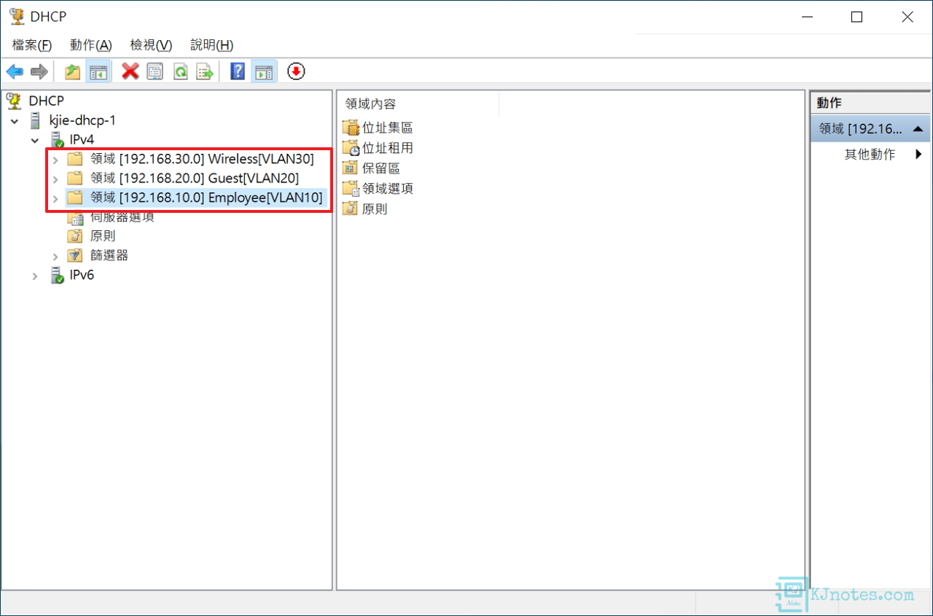Viewport: 933px width, 616px height.
Task: Select the 伺服器選項 tree item
Action: click(x=122, y=217)
